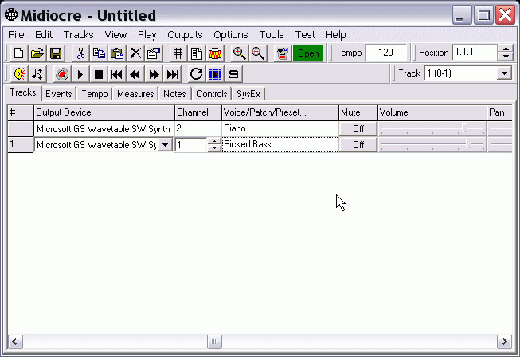Image resolution: width=520 pixels, height=357 pixels.
Task: Click the note with arrows icon
Action: pos(37,73)
